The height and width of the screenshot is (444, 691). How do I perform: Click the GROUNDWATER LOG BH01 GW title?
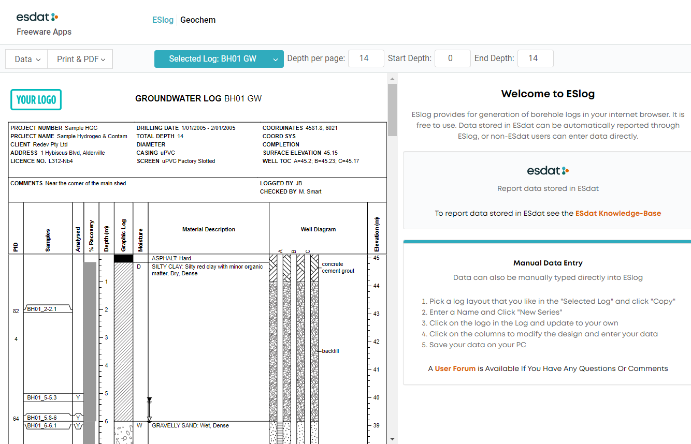pos(198,98)
